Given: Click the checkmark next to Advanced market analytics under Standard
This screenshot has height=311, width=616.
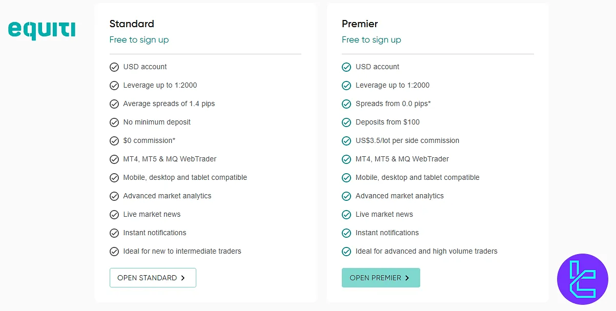Looking at the screenshot, I should pyautogui.click(x=114, y=196).
